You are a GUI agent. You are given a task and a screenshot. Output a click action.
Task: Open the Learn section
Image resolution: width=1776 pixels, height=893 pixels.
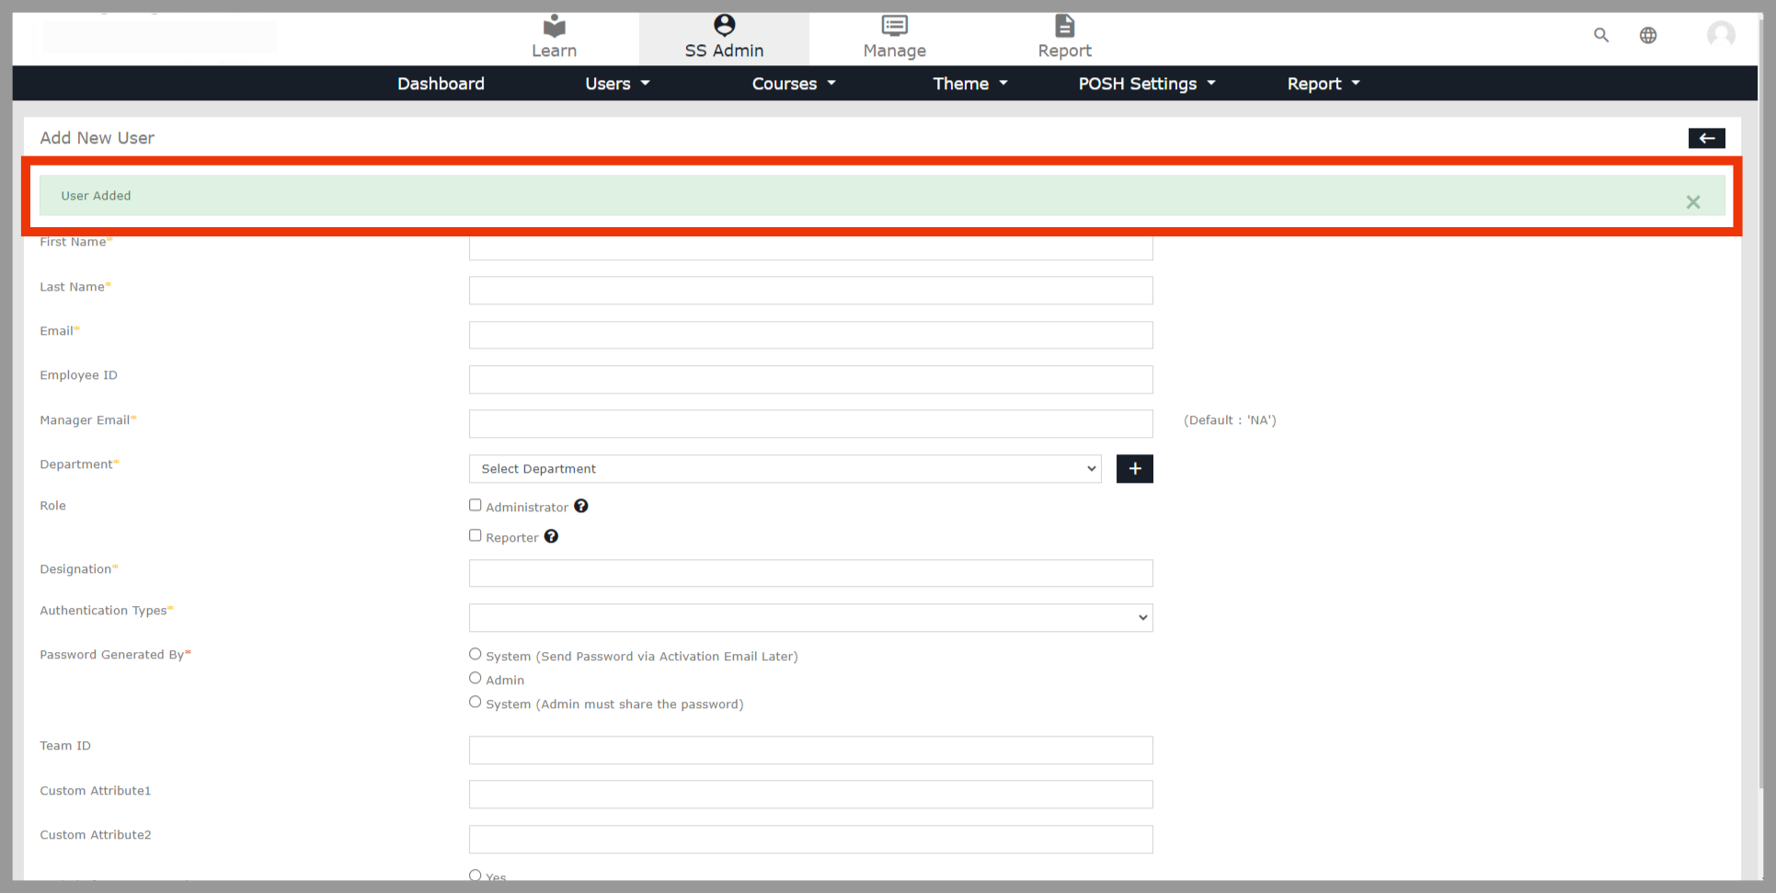pyautogui.click(x=554, y=38)
